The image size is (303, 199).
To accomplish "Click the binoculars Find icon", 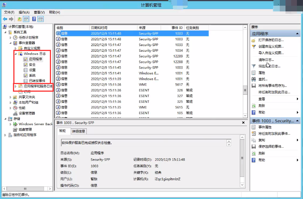I will click(x=254, y=79).
